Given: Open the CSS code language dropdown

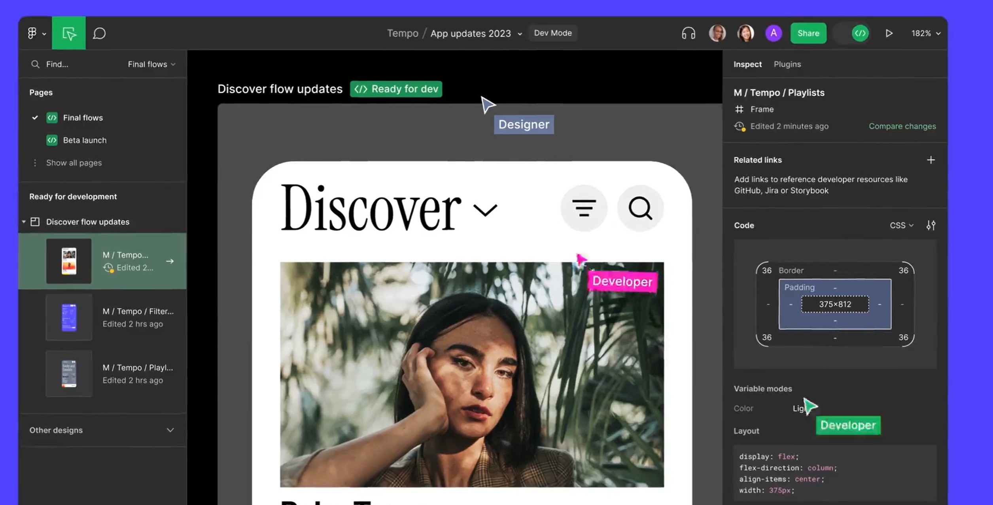Looking at the screenshot, I should [901, 225].
